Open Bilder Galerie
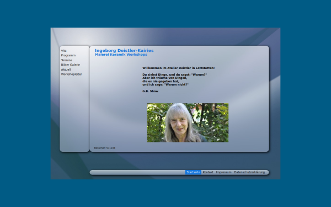The image size is (331, 207). click(71, 65)
